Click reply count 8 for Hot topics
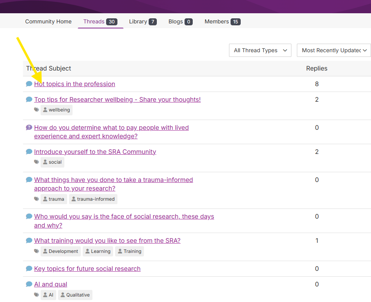The image size is (371, 302). (317, 84)
